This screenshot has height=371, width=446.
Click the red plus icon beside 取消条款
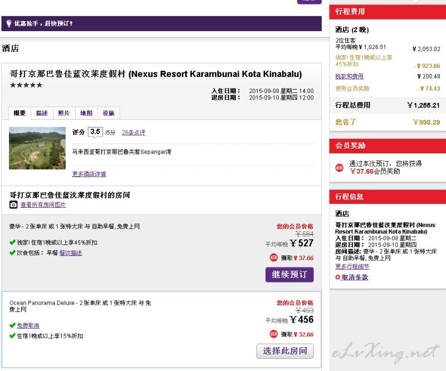[x=338, y=277]
